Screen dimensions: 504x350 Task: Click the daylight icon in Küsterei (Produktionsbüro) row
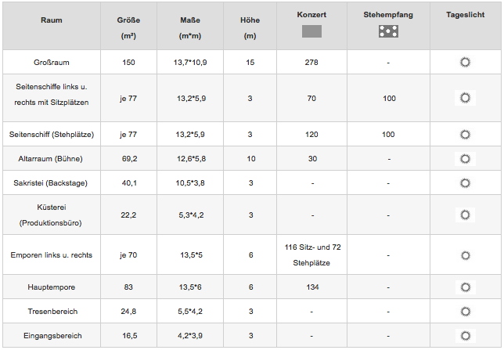pos(465,215)
